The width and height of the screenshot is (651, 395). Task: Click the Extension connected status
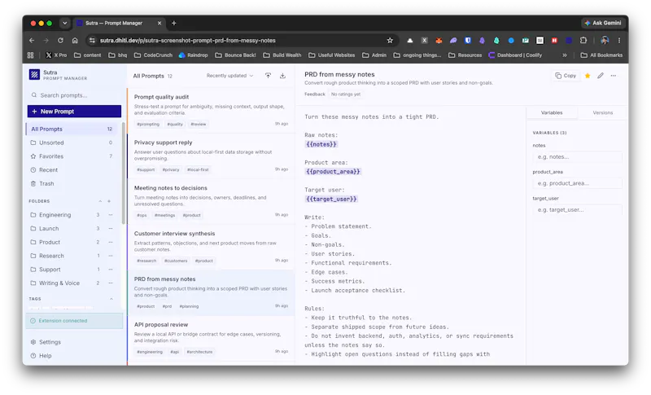74,321
